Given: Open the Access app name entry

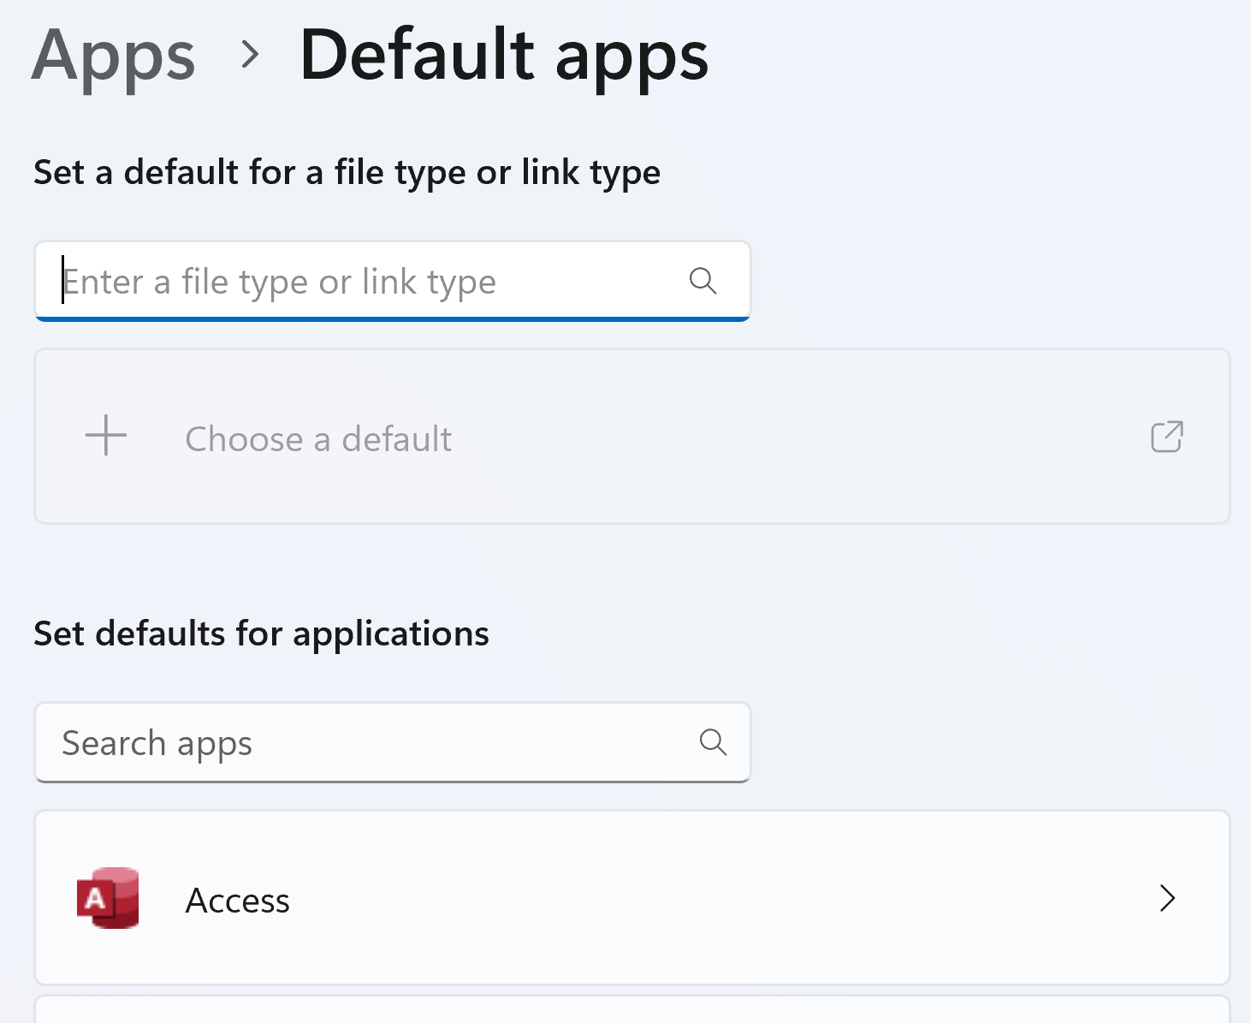Looking at the screenshot, I should coord(238,901).
